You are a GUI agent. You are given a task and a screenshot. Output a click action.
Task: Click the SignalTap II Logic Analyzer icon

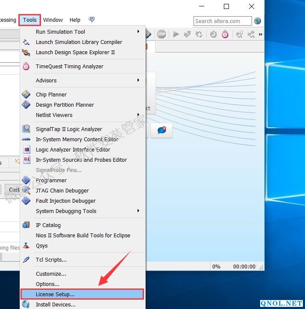click(x=26, y=129)
